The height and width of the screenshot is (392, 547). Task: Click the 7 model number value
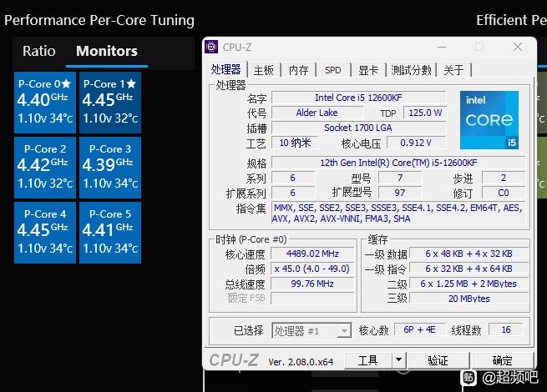click(400, 178)
